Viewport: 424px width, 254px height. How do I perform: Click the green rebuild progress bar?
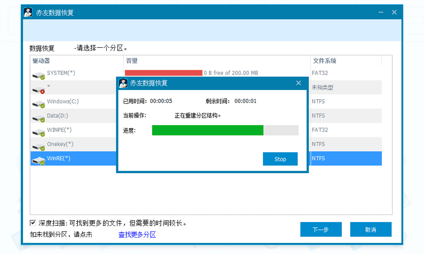[x=207, y=130]
